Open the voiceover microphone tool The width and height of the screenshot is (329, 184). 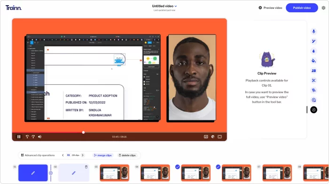[x=313, y=32]
